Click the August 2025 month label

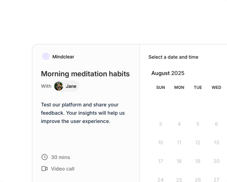[x=168, y=73]
